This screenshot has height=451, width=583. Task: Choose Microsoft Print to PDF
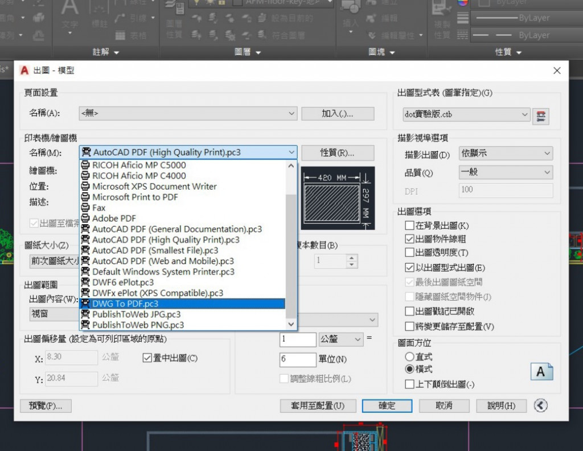pyautogui.click(x=183, y=197)
